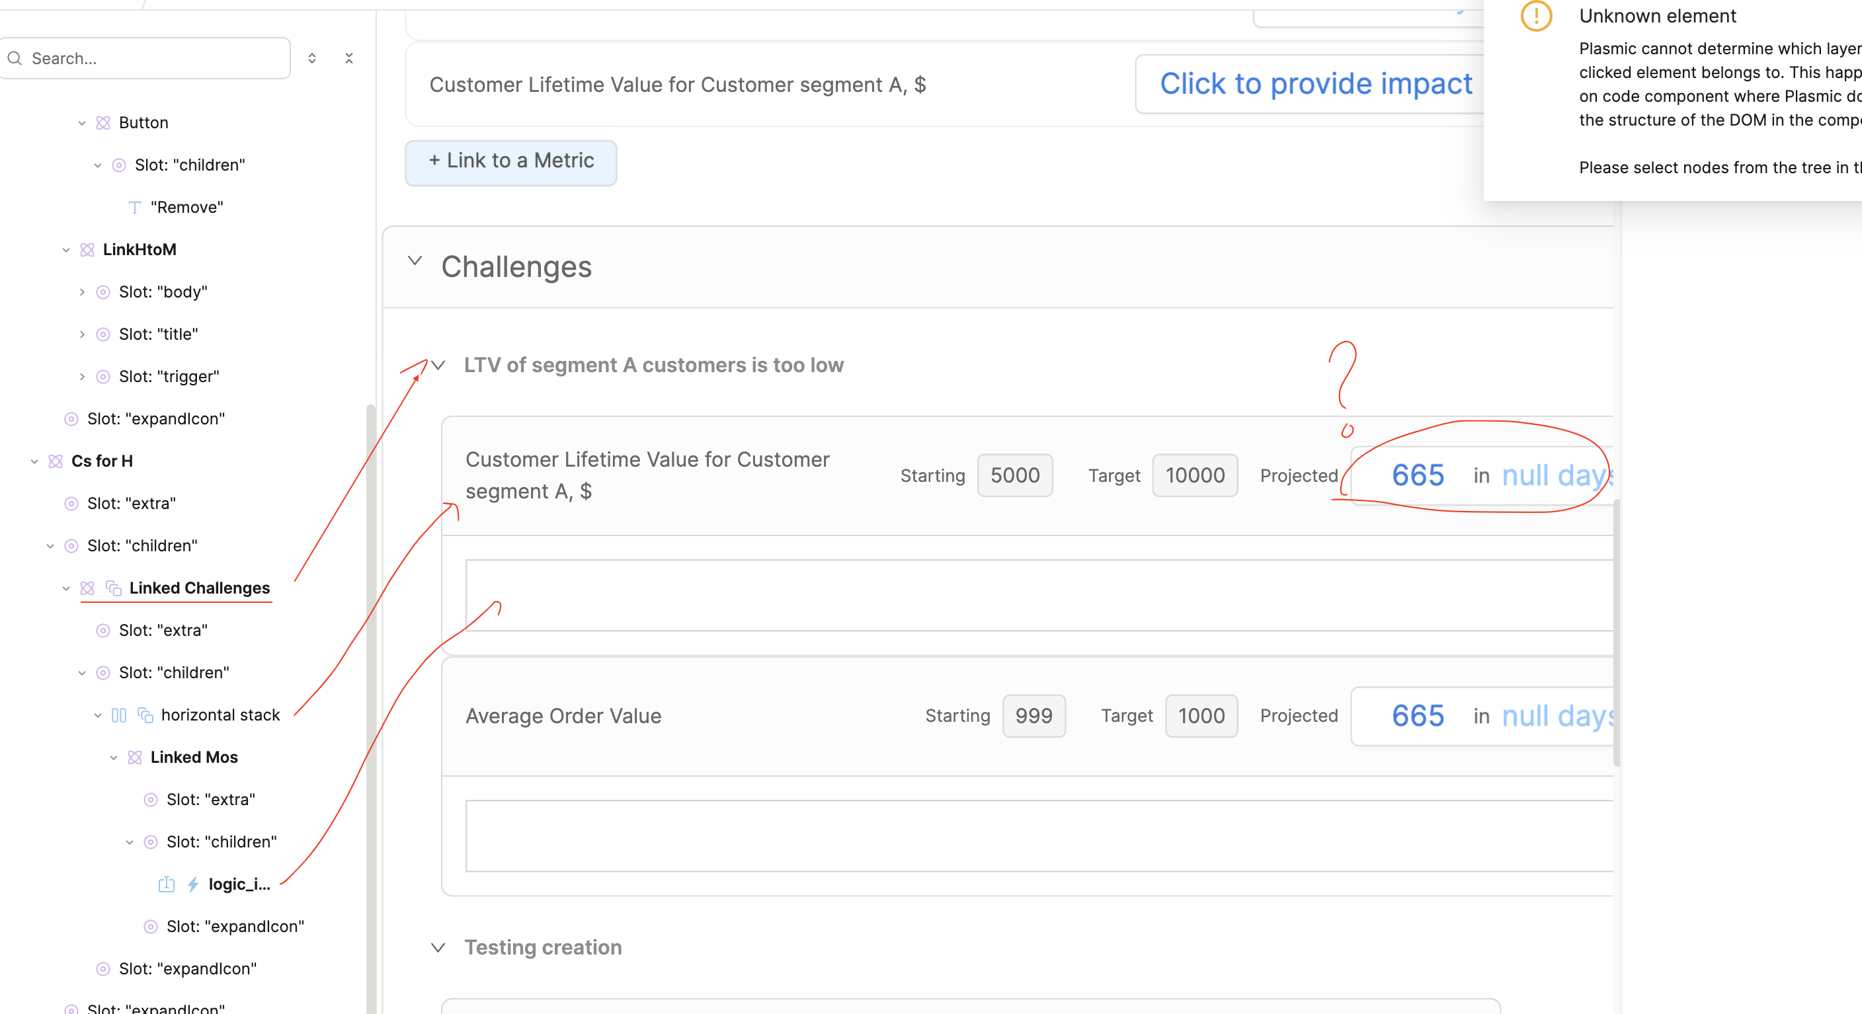Click the slot icon for Slot "trigger"

coord(103,377)
